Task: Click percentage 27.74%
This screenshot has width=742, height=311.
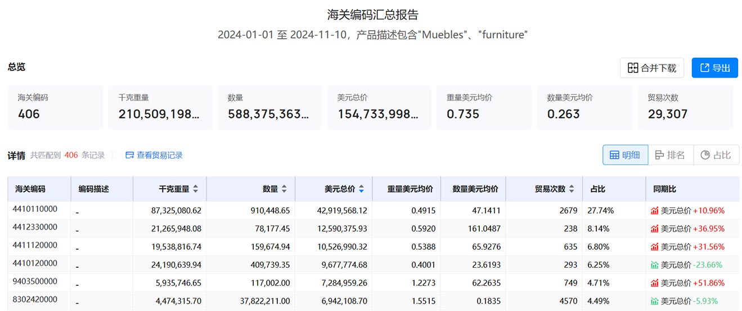Action: coord(600,211)
